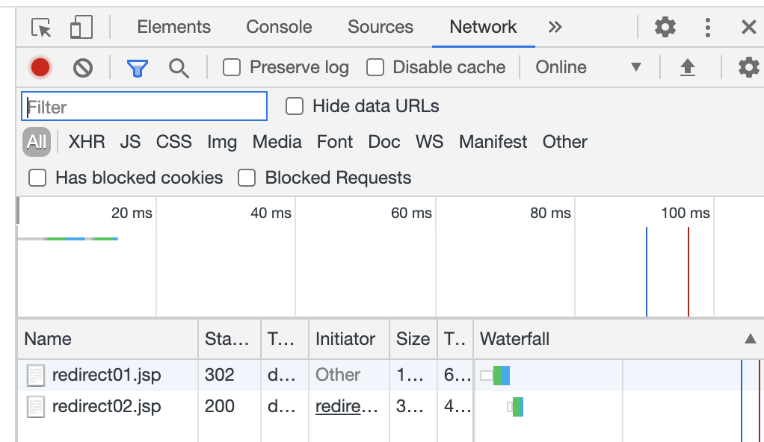This screenshot has width=764, height=442.
Task: Stop recording with the red record button
Action: 40,67
